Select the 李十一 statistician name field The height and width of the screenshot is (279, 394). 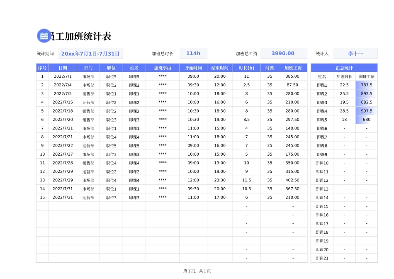[x=359, y=53]
